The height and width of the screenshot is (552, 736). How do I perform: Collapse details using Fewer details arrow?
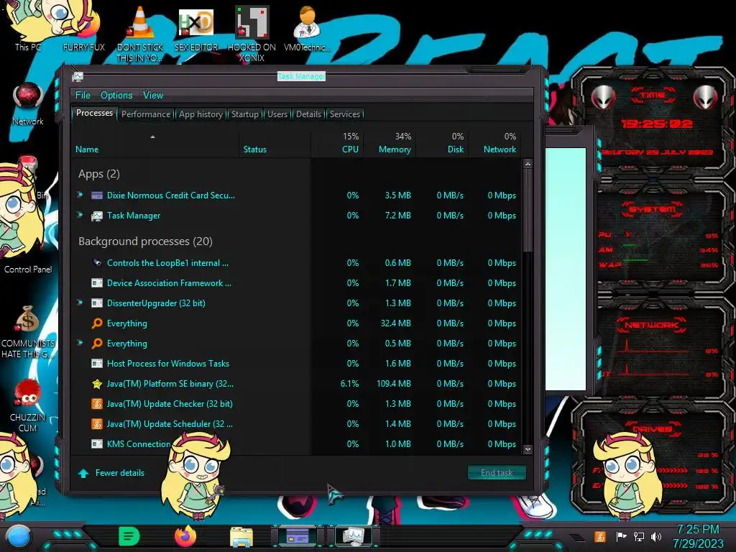point(83,473)
